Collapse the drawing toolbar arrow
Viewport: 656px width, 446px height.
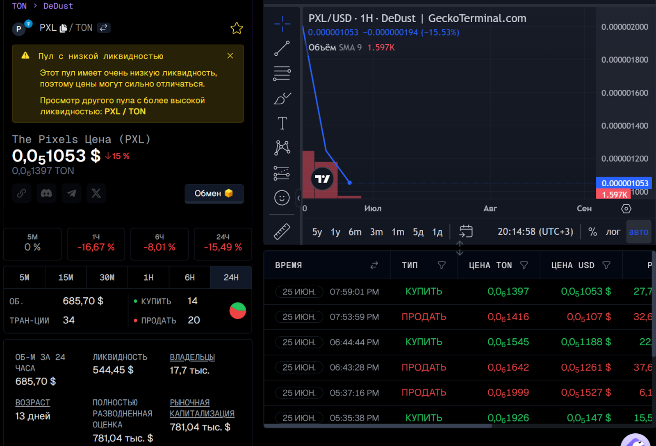(298, 198)
